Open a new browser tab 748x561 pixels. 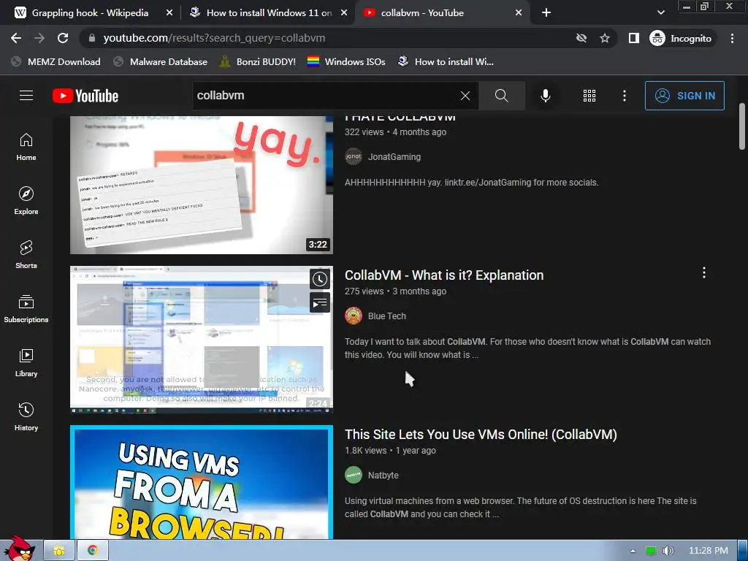tap(546, 13)
